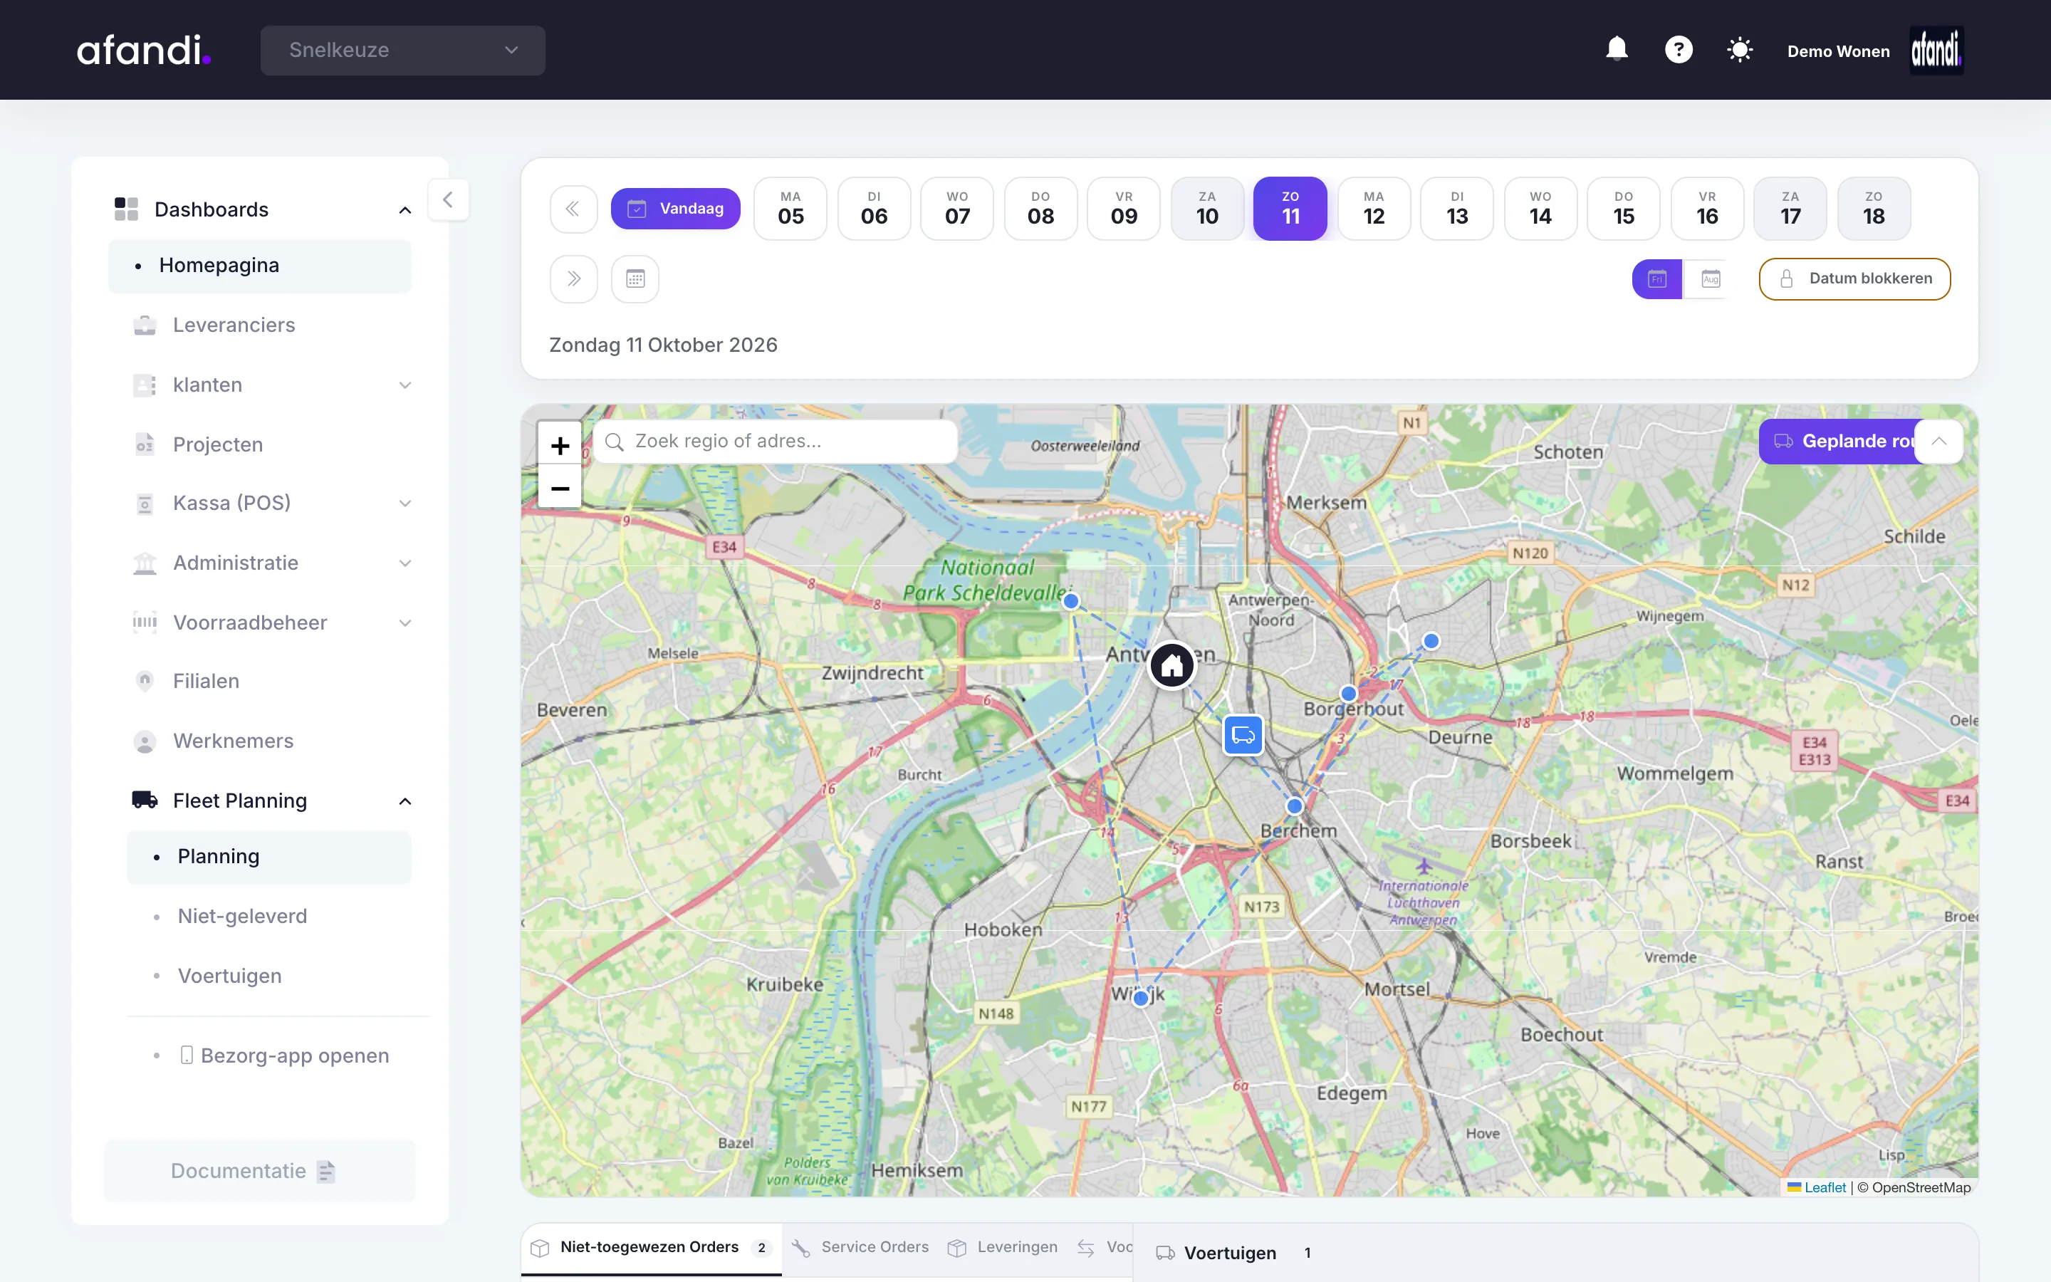
Task: Switch to the Service Orders tab
Action: 861,1247
